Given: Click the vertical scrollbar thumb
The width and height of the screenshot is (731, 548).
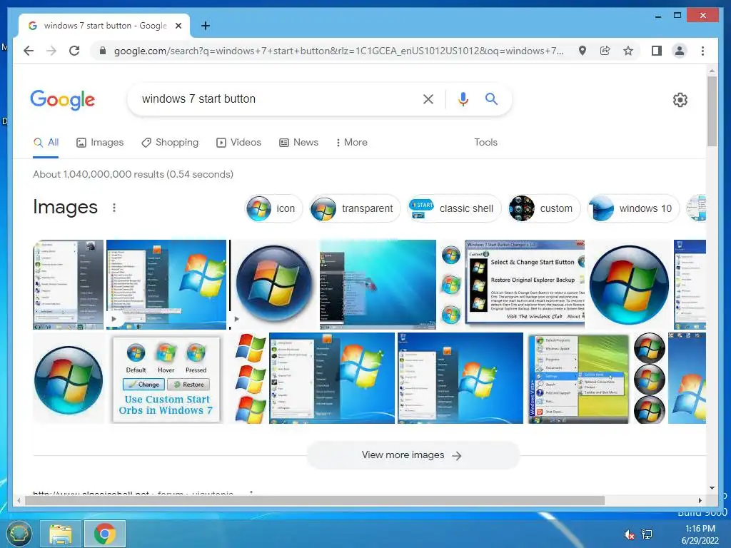Looking at the screenshot, I should pyautogui.click(x=712, y=111).
